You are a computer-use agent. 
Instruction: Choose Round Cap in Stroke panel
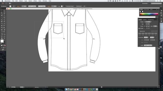point(147,24)
